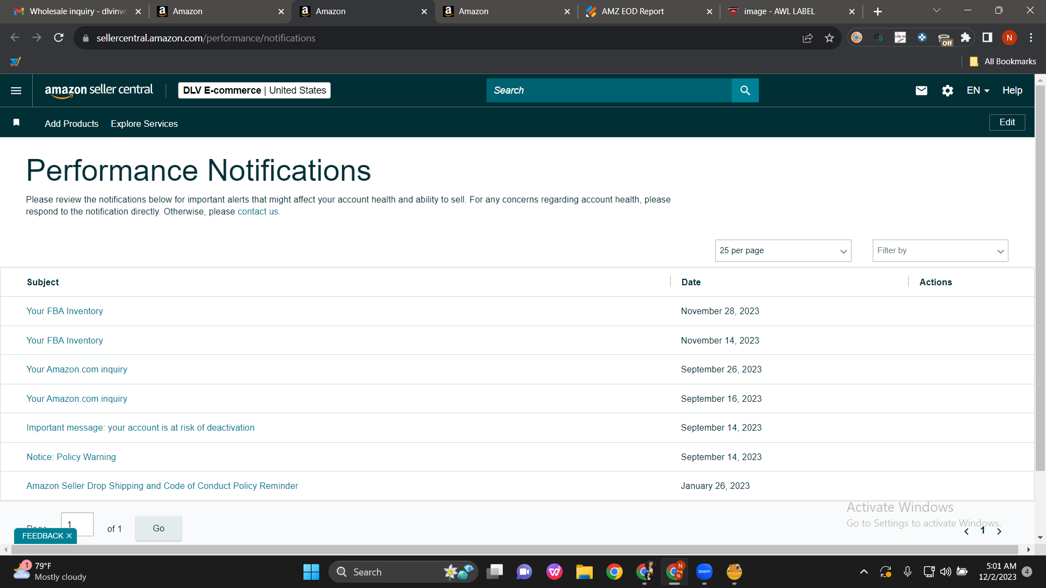Click the taskbar volume icon

[x=945, y=572]
